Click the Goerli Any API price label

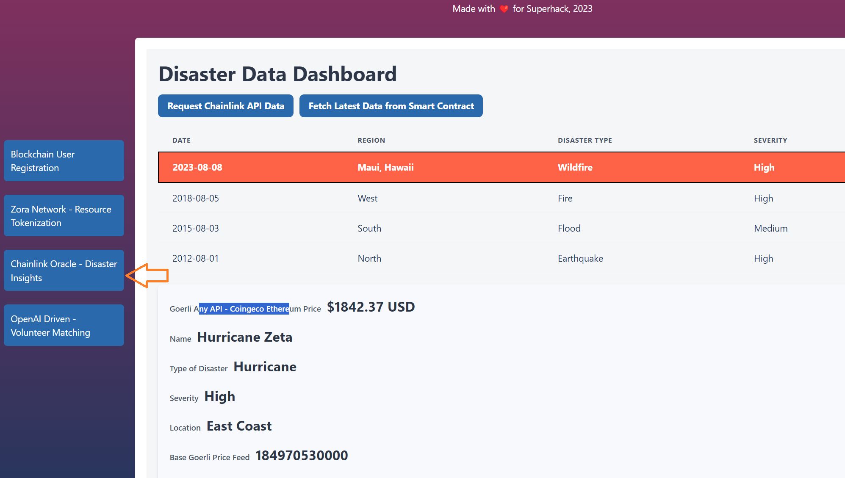245,309
